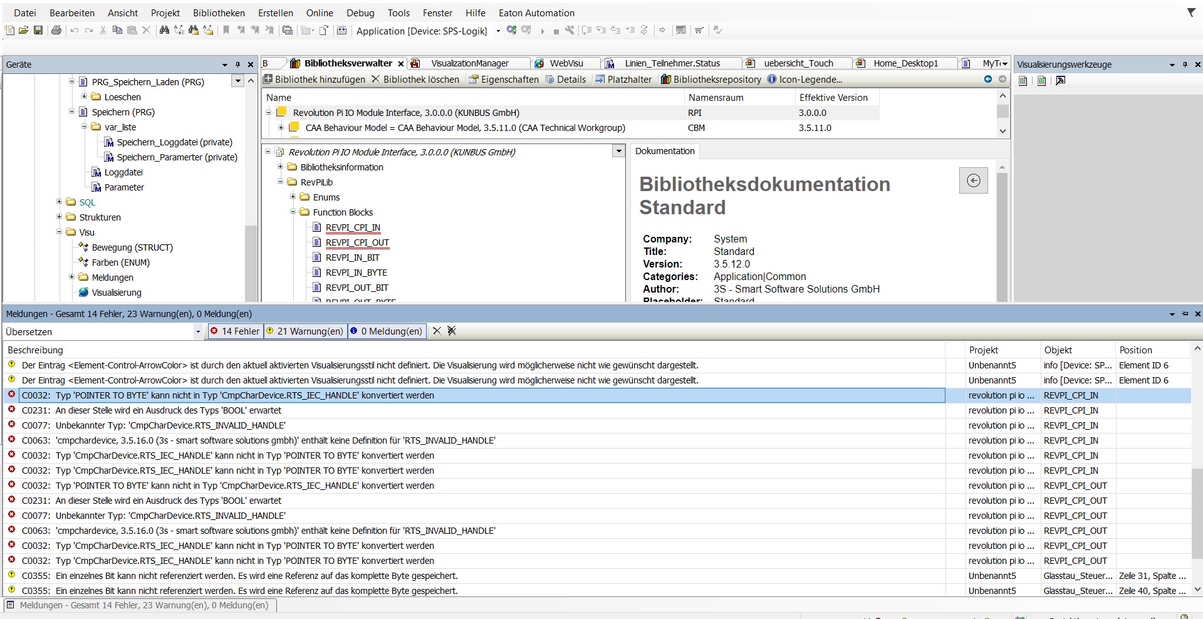The width and height of the screenshot is (1203, 619).
Task: Start the application with the play icon
Action: click(543, 31)
